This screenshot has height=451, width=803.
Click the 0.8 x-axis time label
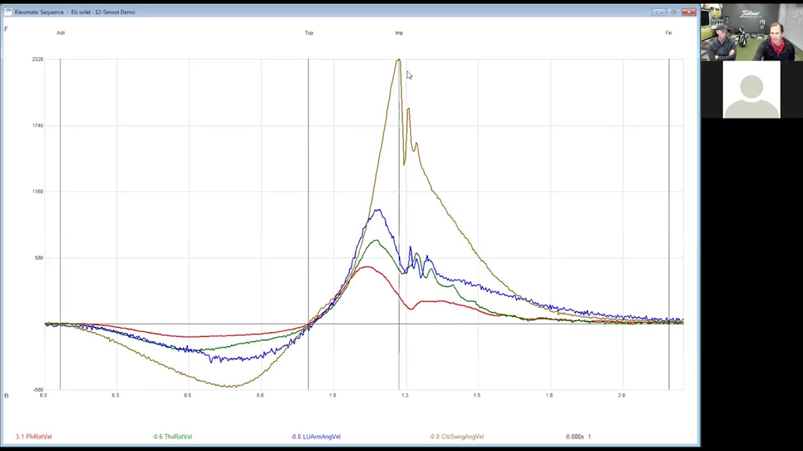(260, 395)
